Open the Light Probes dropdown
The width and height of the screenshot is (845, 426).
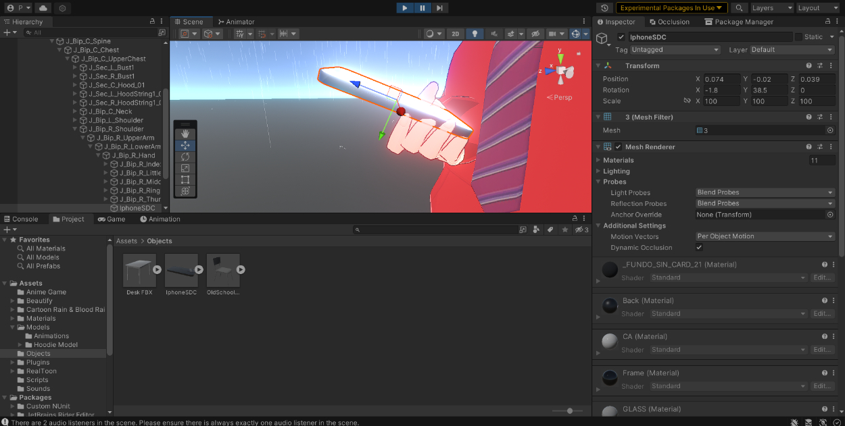765,192
